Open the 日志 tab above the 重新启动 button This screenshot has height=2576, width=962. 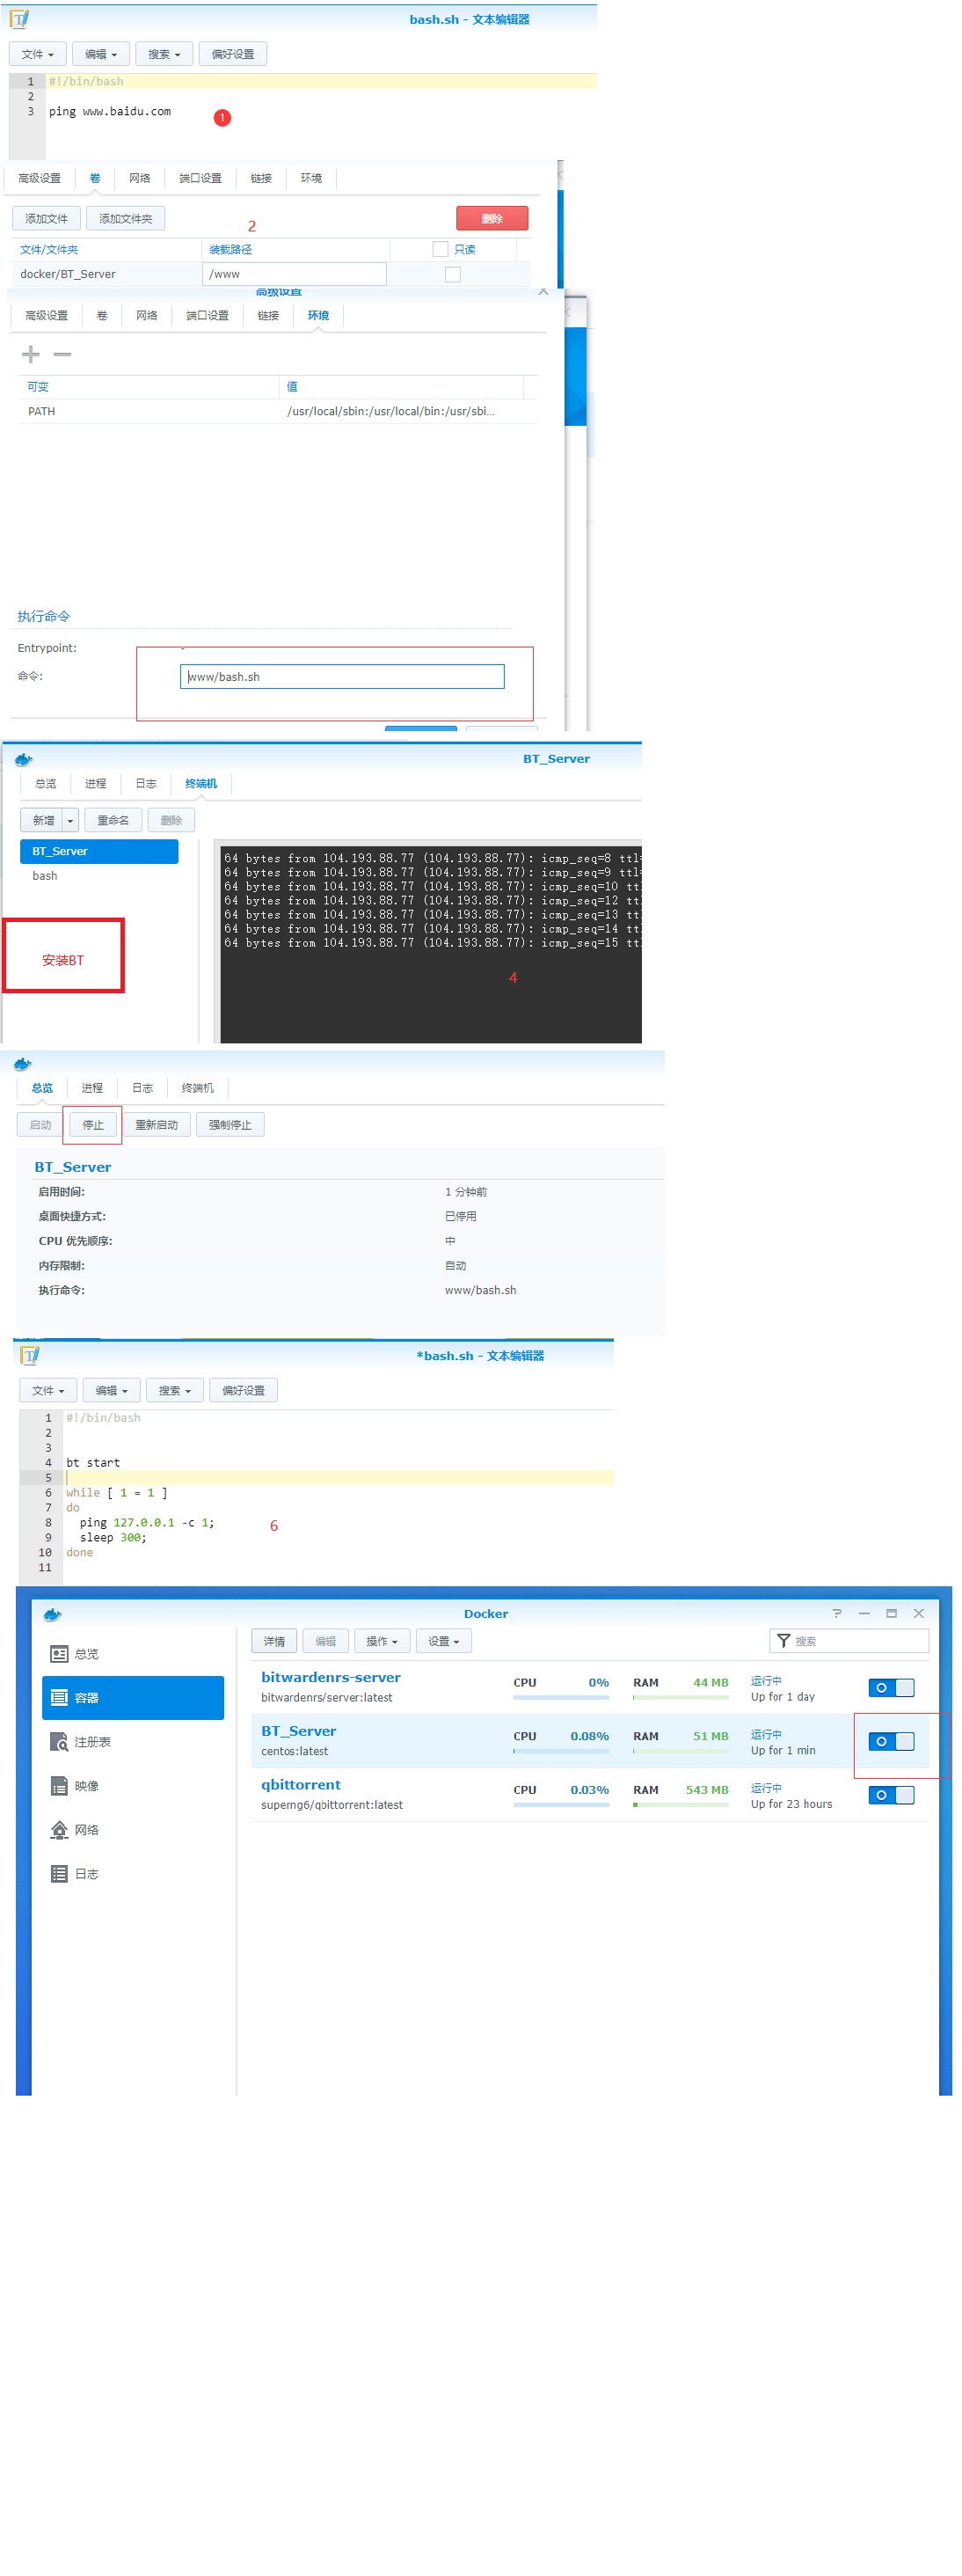(143, 1088)
